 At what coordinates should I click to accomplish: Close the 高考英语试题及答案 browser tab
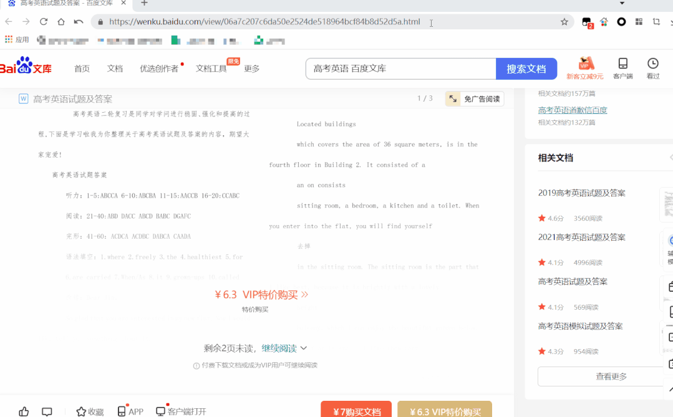point(123,3)
